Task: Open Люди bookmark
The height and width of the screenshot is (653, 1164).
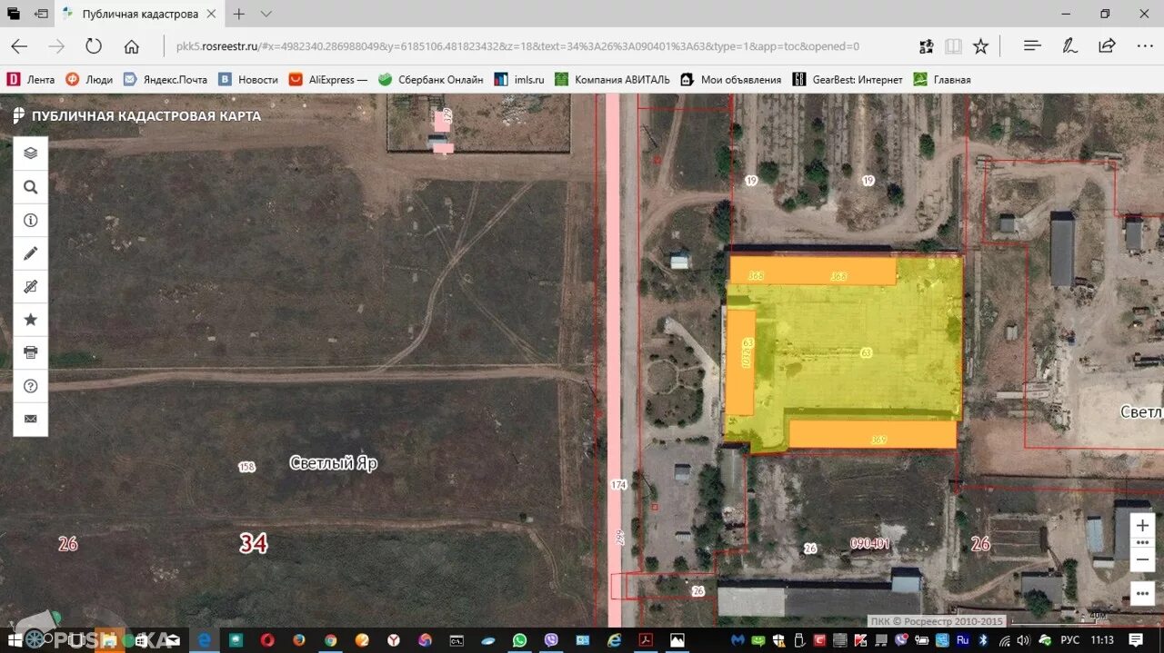Action: (89, 80)
